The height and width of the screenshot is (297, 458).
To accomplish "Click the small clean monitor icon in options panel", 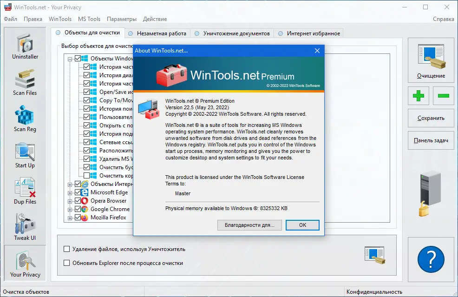I will (375, 255).
